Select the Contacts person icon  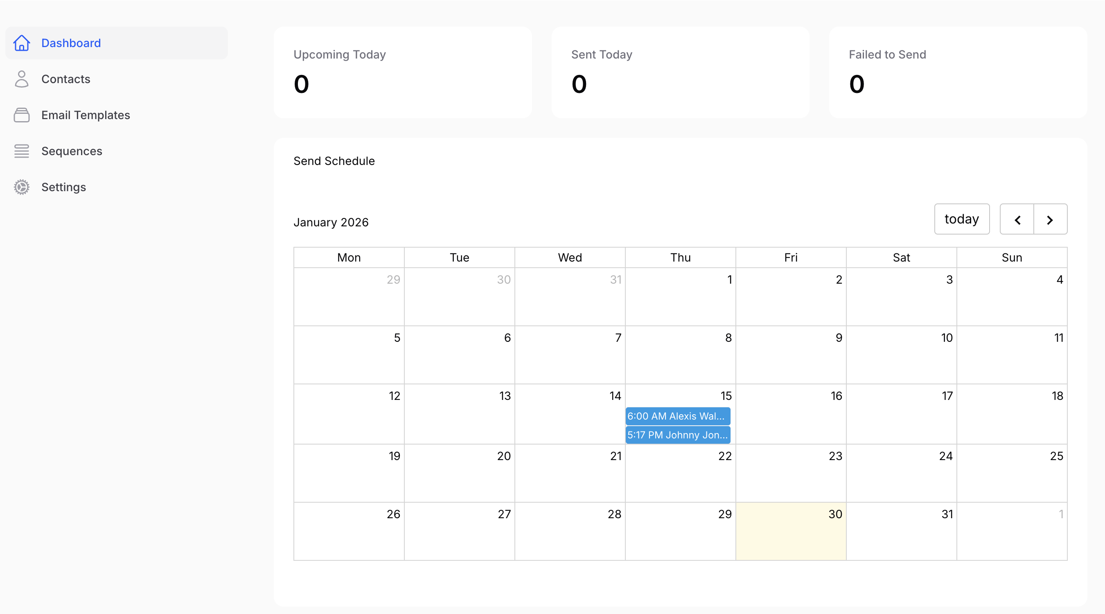pyautogui.click(x=22, y=79)
